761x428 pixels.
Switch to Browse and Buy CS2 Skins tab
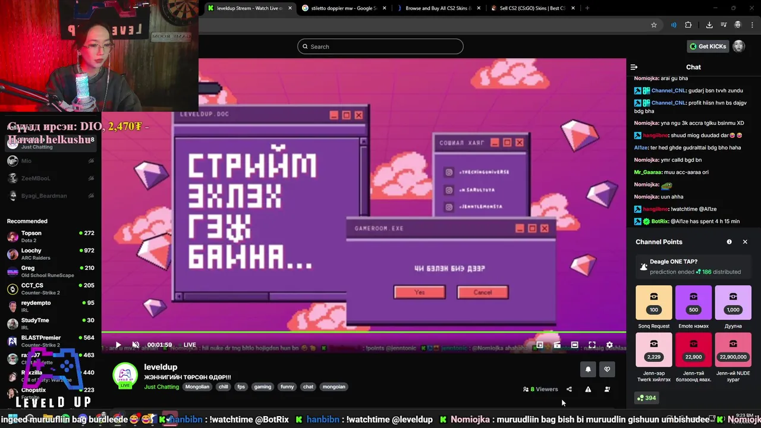[438, 8]
